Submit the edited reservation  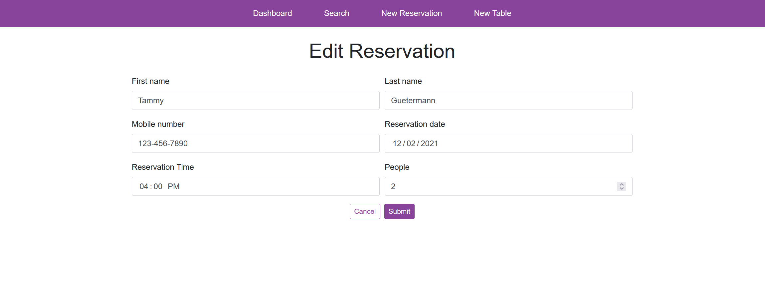(399, 211)
